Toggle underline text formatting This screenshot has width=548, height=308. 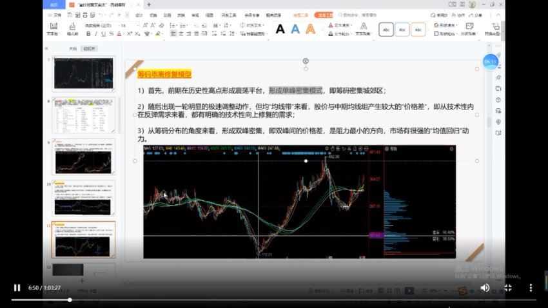(x=103, y=34)
